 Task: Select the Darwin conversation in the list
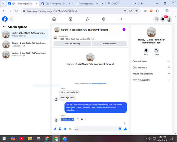(x=25, y=44)
